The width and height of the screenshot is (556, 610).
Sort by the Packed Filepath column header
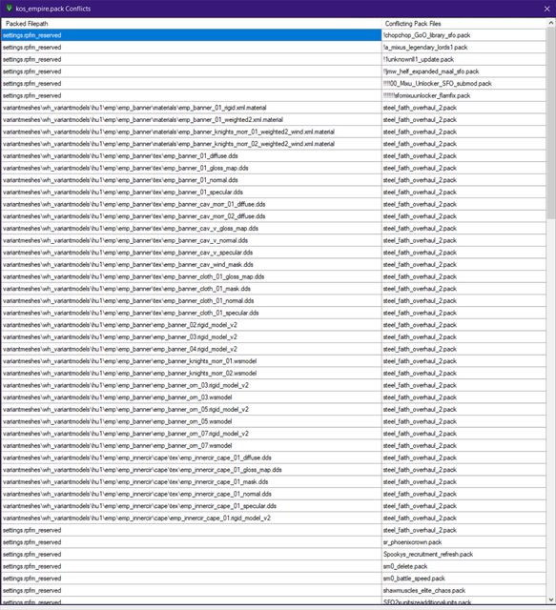(x=191, y=23)
